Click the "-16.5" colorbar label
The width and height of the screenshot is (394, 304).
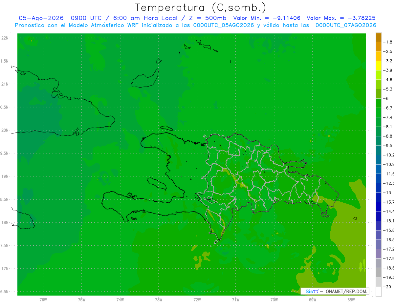tap(389, 240)
